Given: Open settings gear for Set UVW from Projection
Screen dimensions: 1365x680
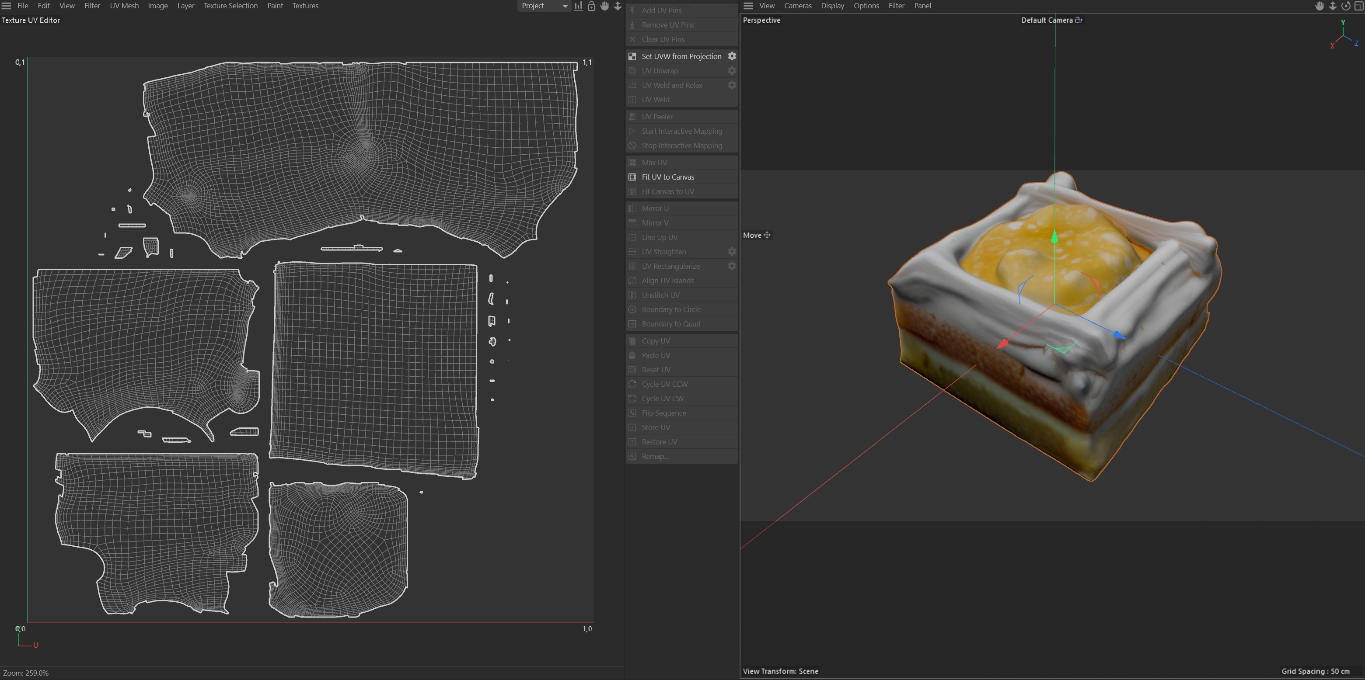Looking at the screenshot, I should pos(732,56).
